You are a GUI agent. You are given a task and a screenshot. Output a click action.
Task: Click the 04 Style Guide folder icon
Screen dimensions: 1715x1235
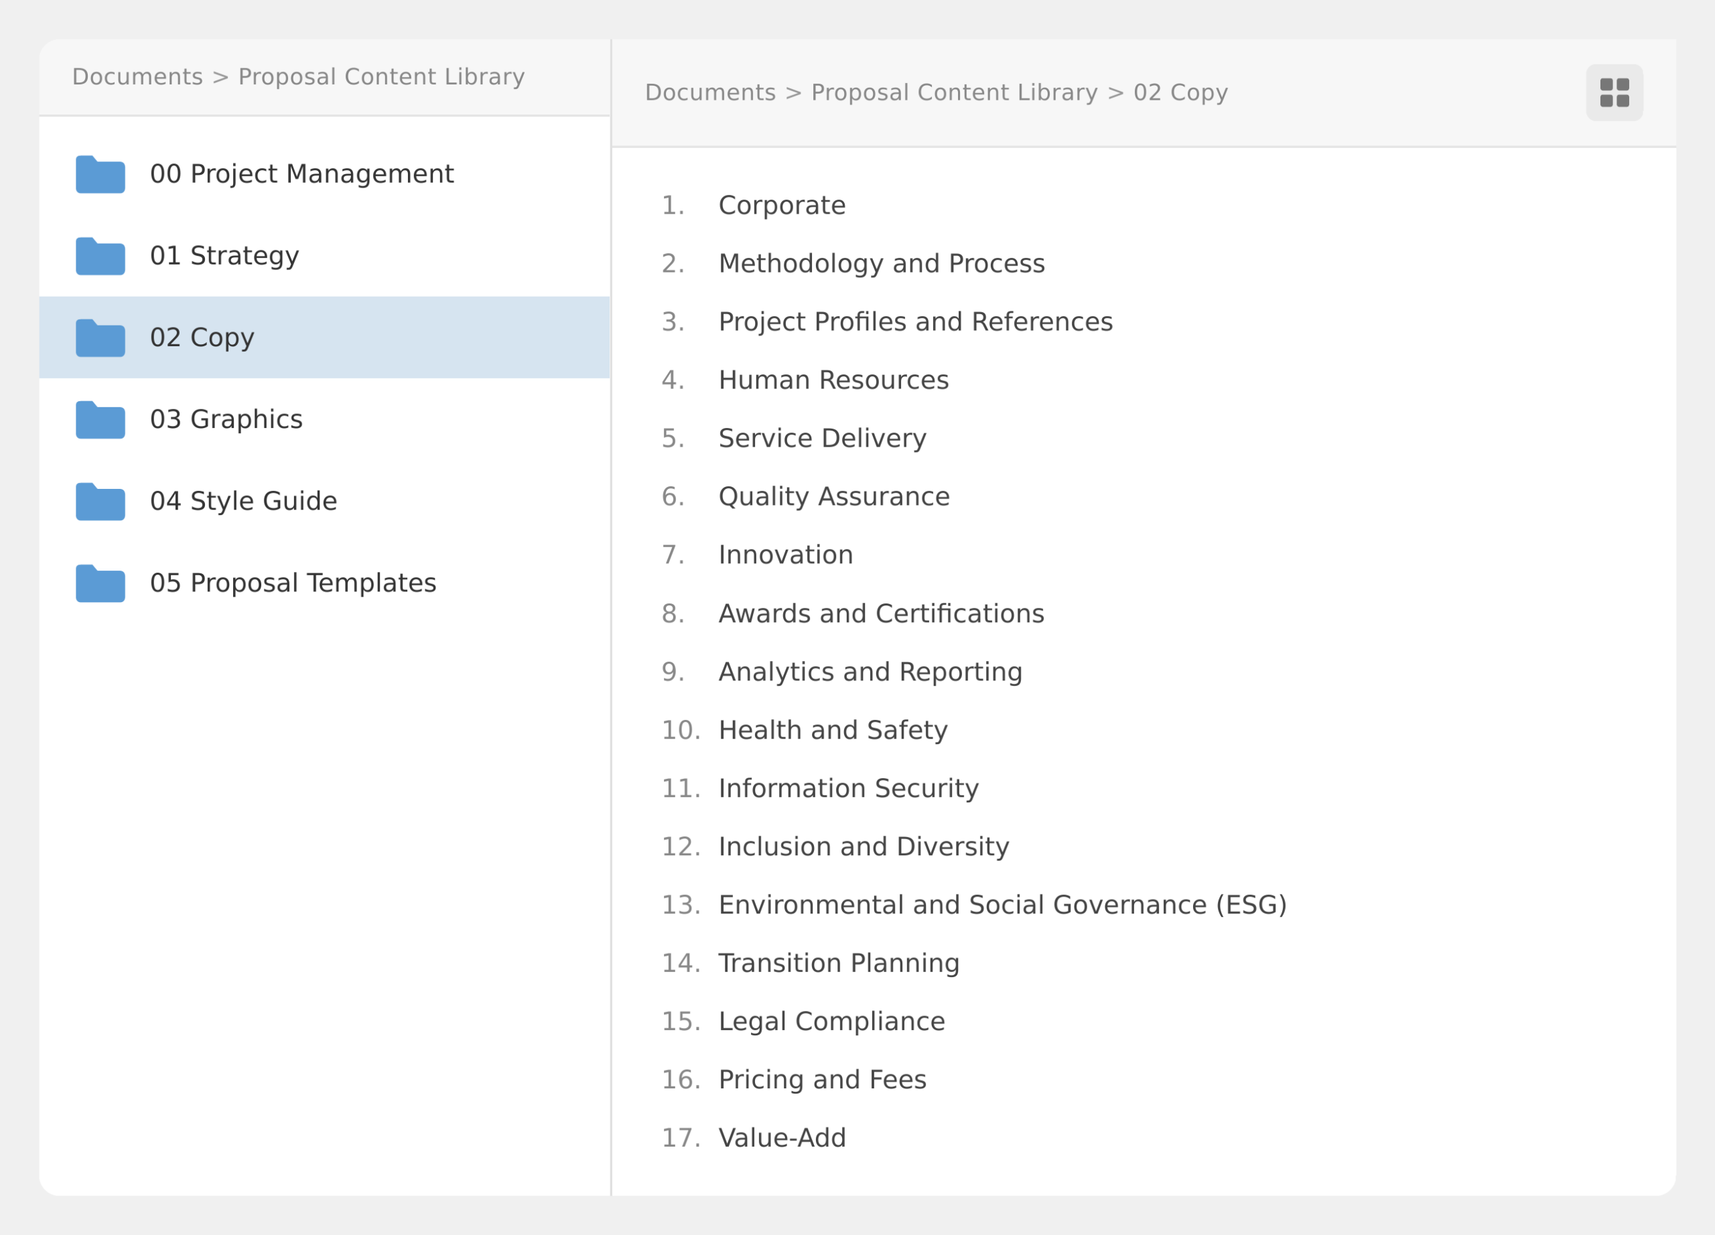[x=100, y=502]
